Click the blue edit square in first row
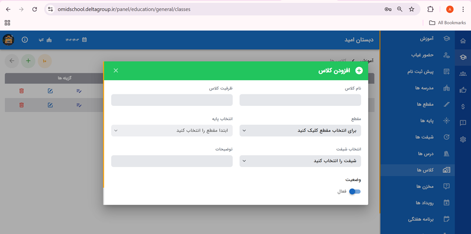Image resolution: width=471 pixels, height=234 pixels. pyautogui.click(x=50, y=91)
